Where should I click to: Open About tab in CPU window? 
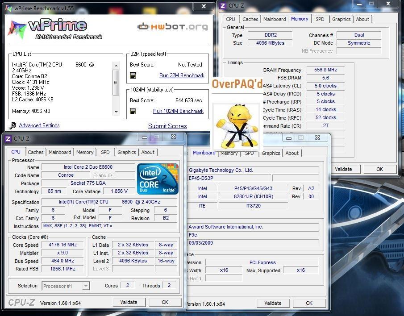pyautogui.click(x=148, y=152)
